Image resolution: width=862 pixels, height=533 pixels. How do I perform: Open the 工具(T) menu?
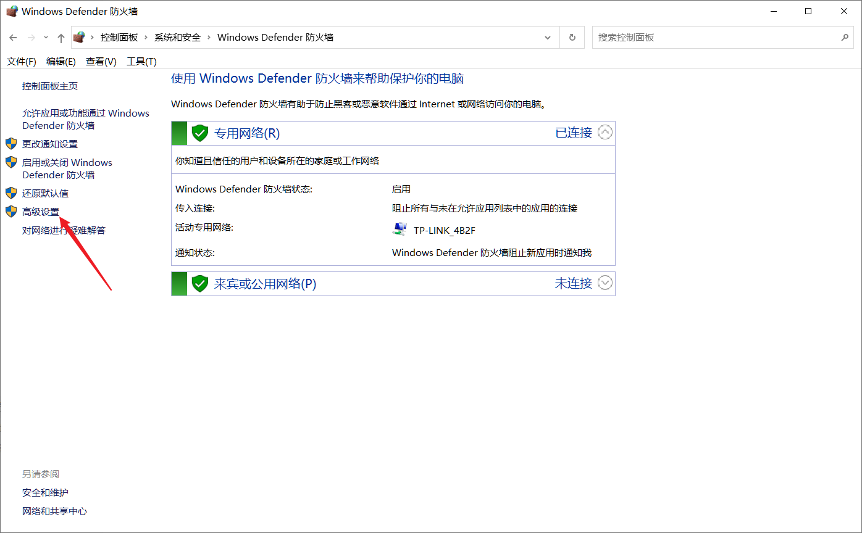pyautogui.click(x=141, y=61)
